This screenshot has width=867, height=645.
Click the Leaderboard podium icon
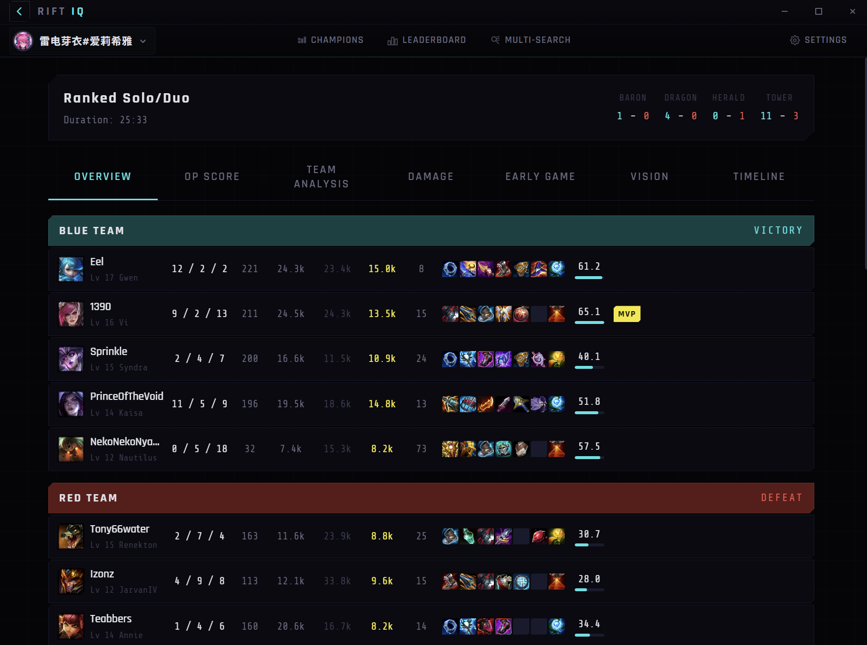(x=392, y=40)
